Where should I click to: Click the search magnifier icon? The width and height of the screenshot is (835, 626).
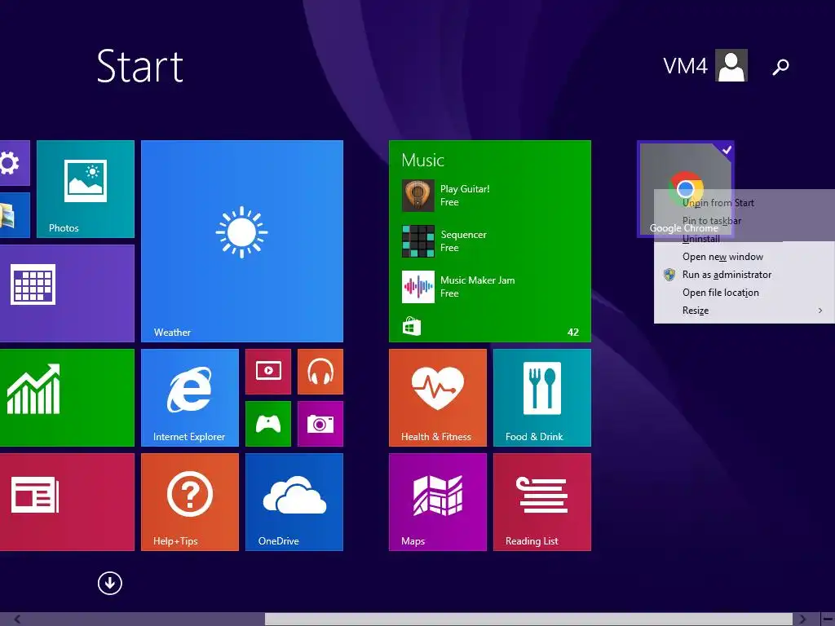pyautogui.click(x=780, y=67)
